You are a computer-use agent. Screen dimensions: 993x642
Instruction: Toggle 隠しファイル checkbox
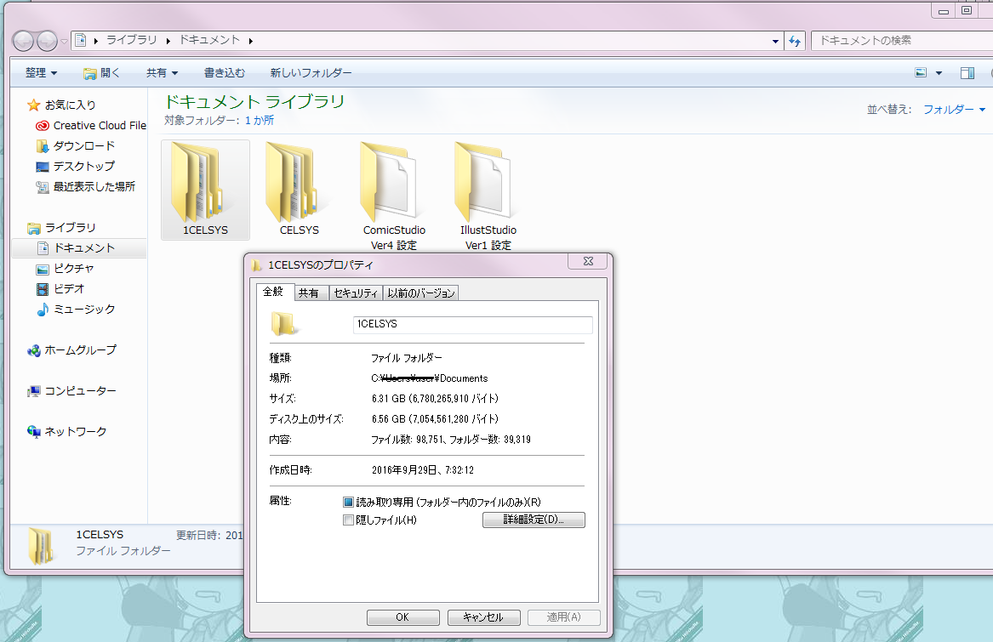click(348, 520)
